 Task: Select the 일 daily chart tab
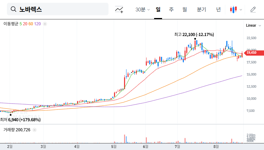coord(158,9)
